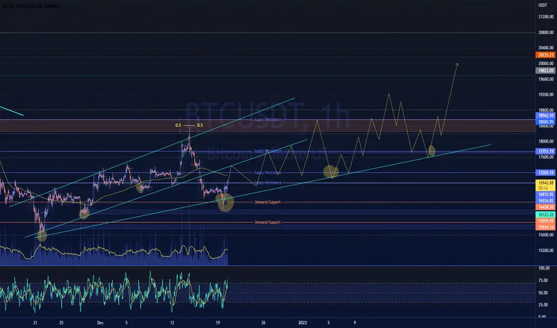The image size is (557, 328).
Task: Click the 100.00 oscillator scale label
Action: [544, 268]
